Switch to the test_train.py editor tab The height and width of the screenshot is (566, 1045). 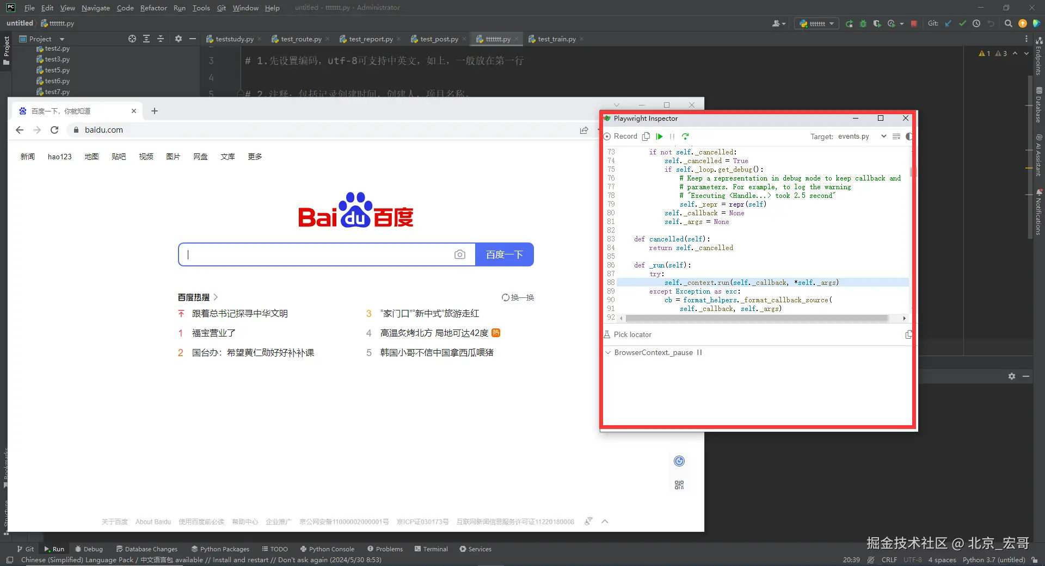point(556,39)
